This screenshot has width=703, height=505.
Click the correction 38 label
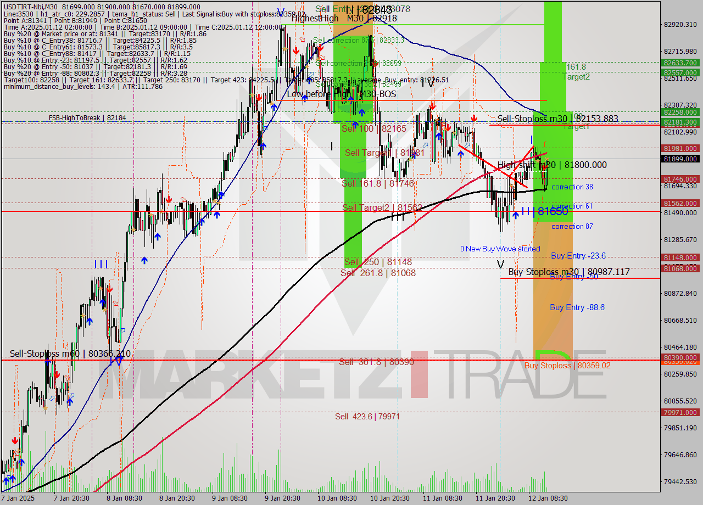572,187
